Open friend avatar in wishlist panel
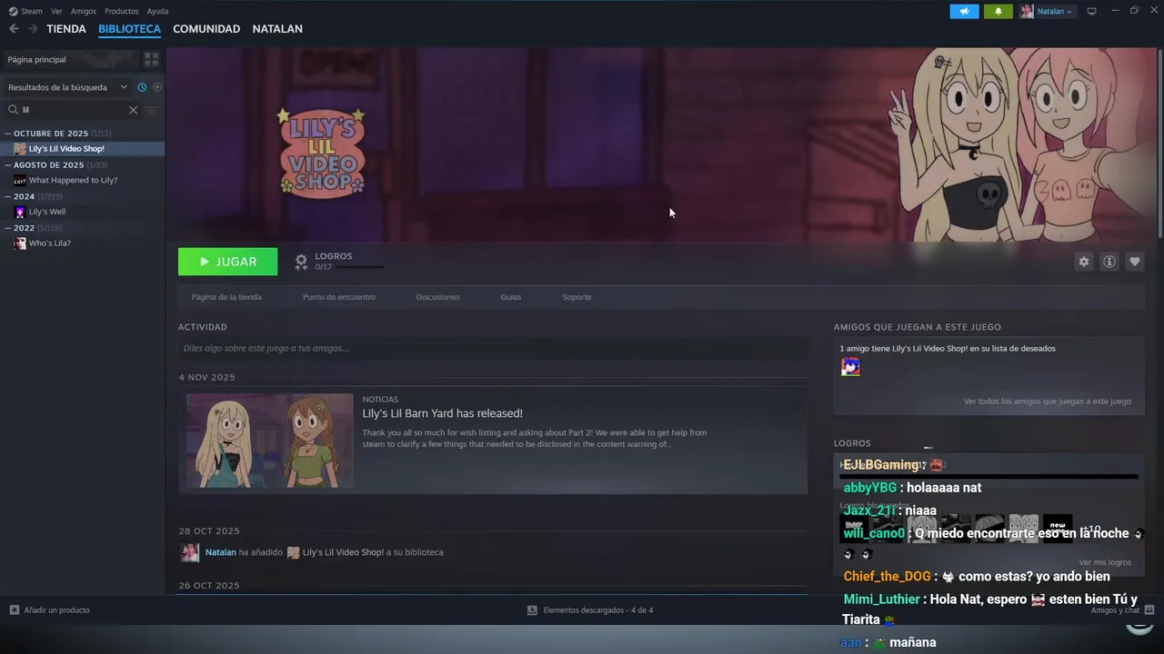The width and height of the screenshot is (1164, 654). tap(850, 367)
